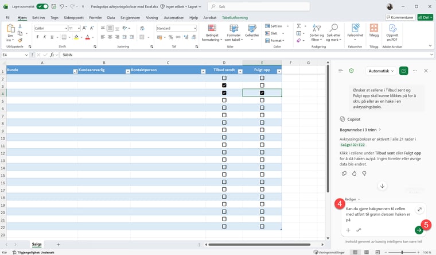Open the Tilbud sendt column filter dropdown
This screenshot has width=436, height=255.
click(x=240, y=72)
